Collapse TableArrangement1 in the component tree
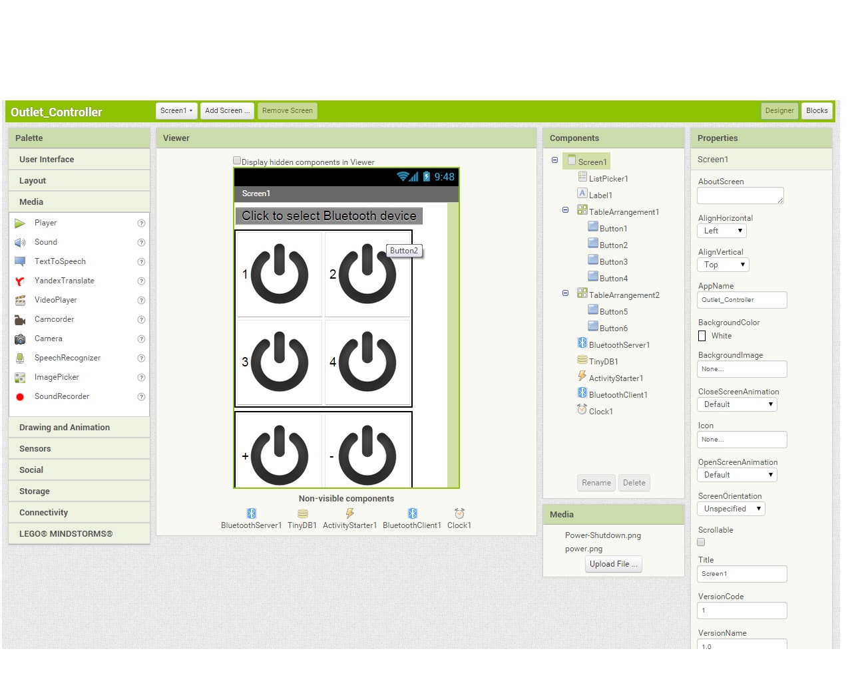 (565, 210)
